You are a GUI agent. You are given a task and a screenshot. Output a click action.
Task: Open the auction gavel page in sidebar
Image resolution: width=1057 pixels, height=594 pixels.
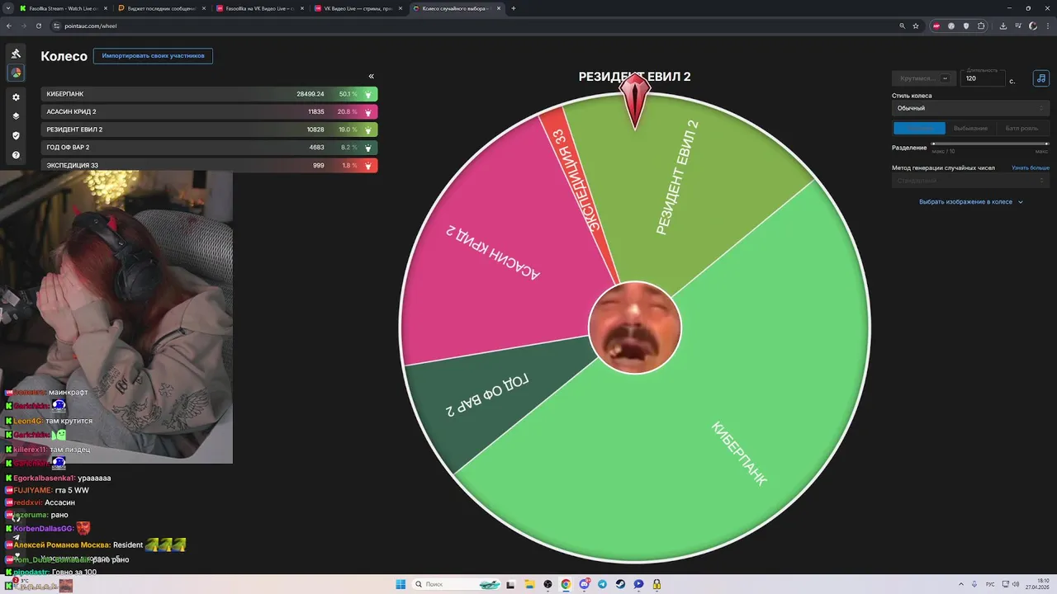coord(16,54)
